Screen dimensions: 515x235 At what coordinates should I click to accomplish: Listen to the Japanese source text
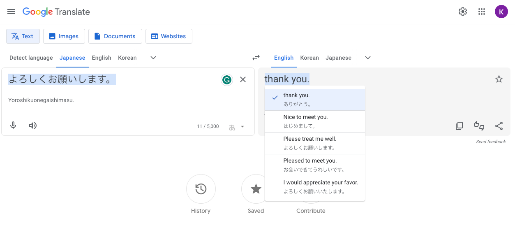point(33,126)
